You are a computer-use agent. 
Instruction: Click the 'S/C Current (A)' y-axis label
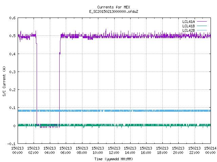point(4,81)
